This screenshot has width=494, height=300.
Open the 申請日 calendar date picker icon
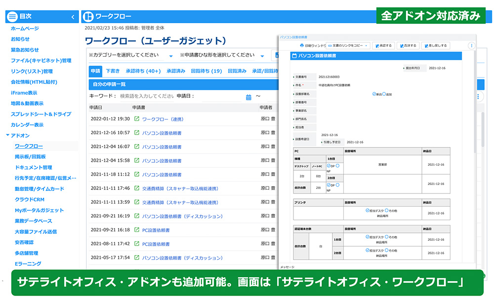pyautogui.click(x=248, y=97)
